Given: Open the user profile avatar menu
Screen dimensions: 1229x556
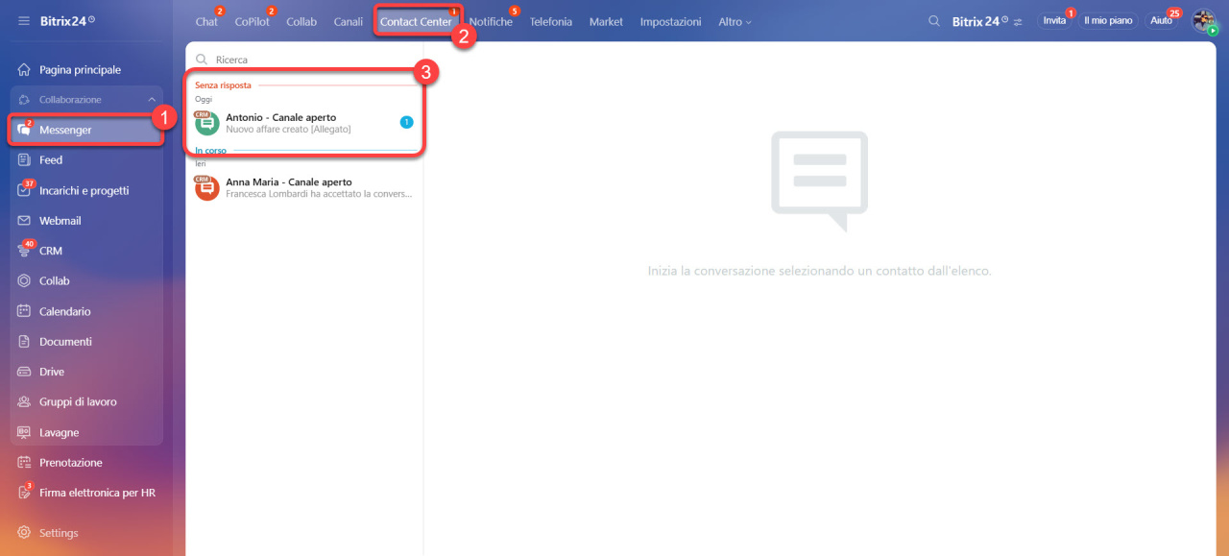Looking at the screenshot, I should click(1204, 21).
